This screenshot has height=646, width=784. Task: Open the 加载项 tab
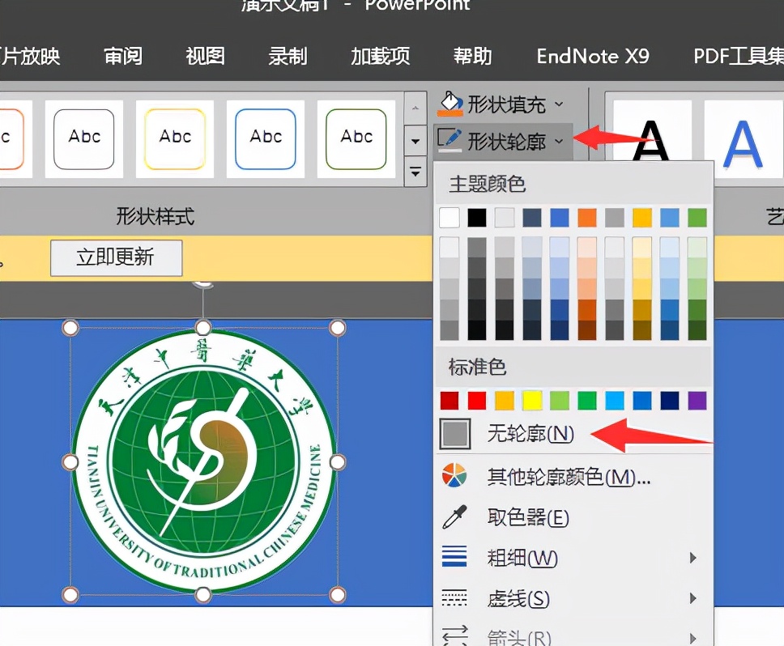[x=380, y=57]
